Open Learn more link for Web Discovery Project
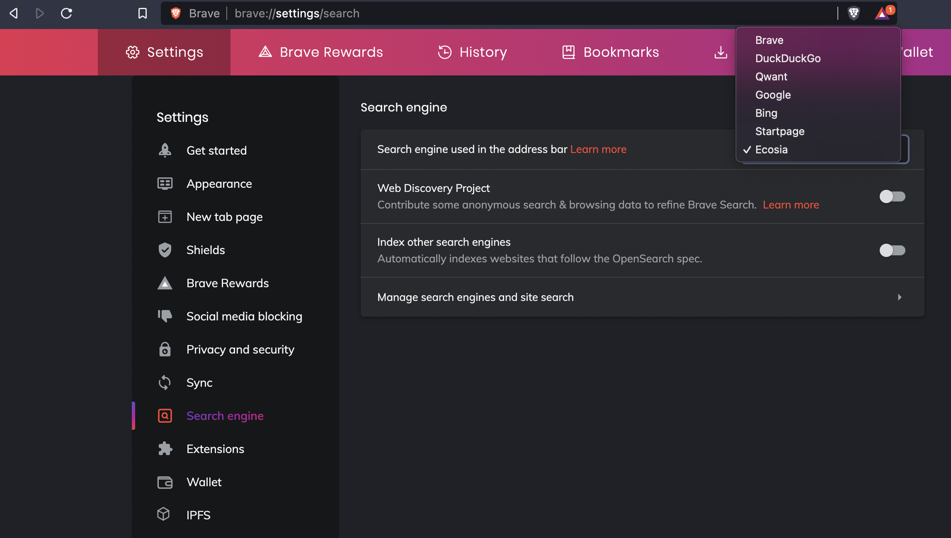 tap(791, 205)
